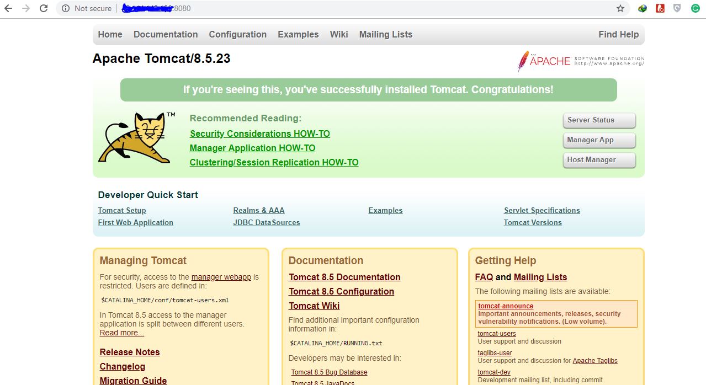The height and width of the screenshot is (385, 706).
Task: Go back with the browser back arrow
Action: tap(8, 8)
